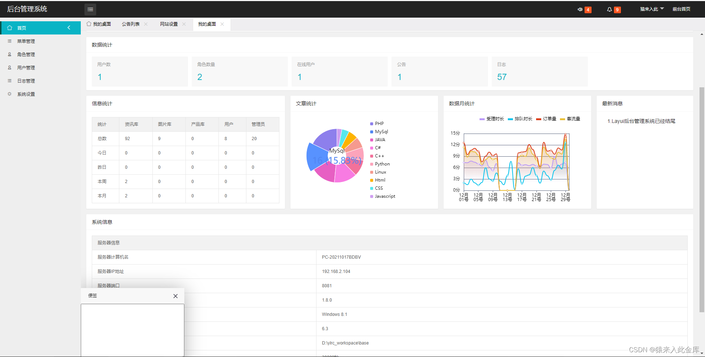
Task: Open the notifications bell icon with badge 9
Action: [610, 10]
